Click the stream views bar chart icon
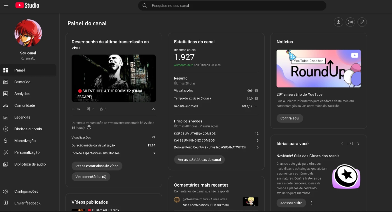This screenshot has height=212, width=392. tap(73, 109)
